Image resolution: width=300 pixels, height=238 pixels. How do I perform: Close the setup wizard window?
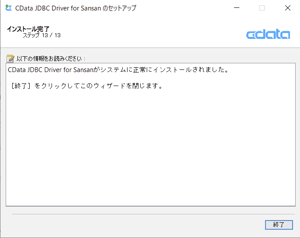[x=288, y=8]
